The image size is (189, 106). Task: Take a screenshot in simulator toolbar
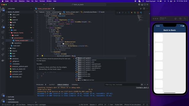click(x=180, y=19)
